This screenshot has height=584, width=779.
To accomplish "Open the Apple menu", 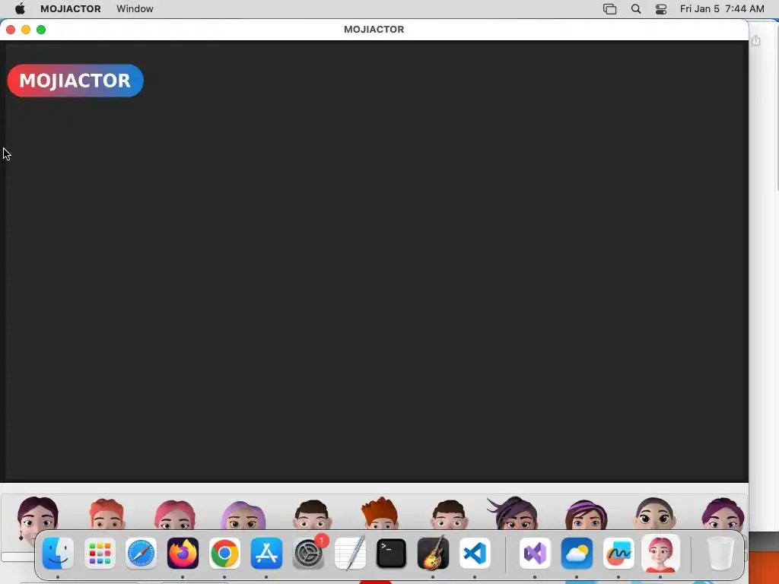I will [20, 9].
